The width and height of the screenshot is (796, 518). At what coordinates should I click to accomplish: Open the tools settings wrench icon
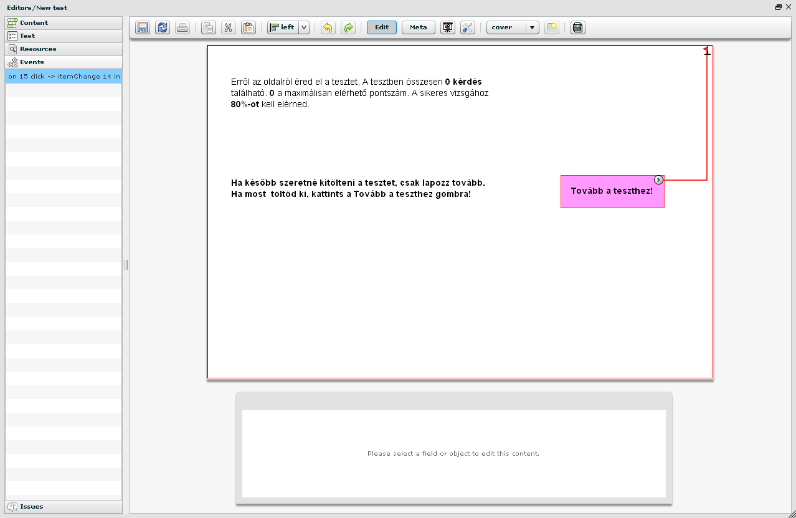468,27
